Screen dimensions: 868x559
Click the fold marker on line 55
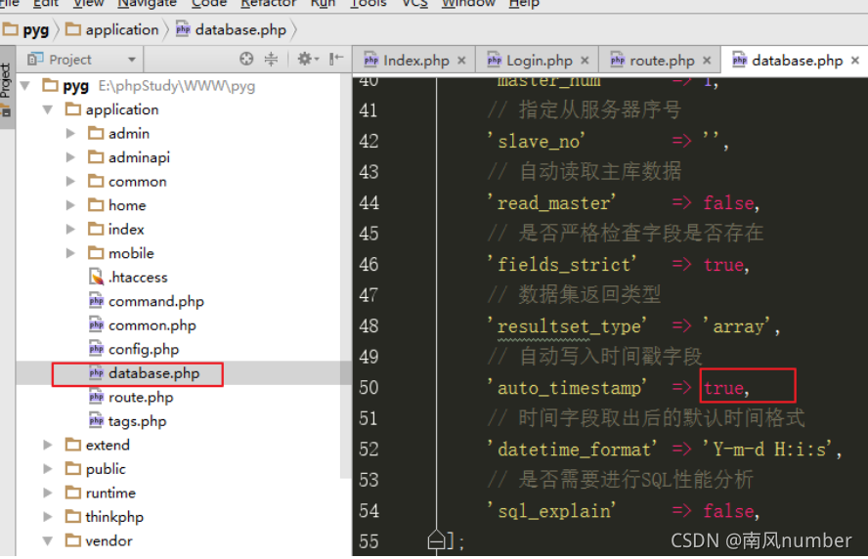[x=437, y=539]
